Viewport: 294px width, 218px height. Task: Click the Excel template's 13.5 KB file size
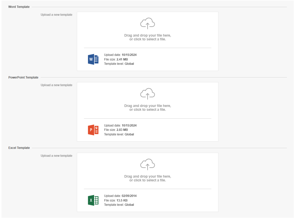point(122,200)
